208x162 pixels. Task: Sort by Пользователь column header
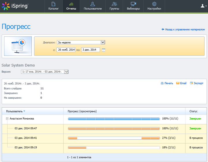pyautogui.click(x=14, y=111)
